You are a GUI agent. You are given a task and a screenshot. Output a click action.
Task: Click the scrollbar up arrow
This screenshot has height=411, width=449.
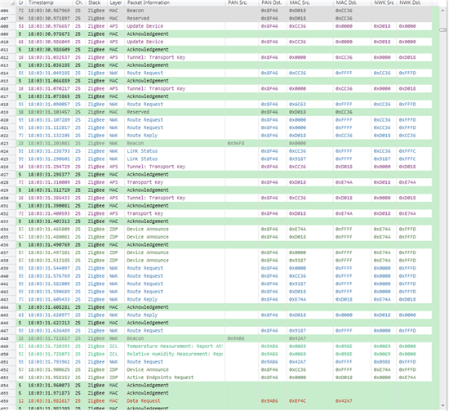click(x=442, y=11)
